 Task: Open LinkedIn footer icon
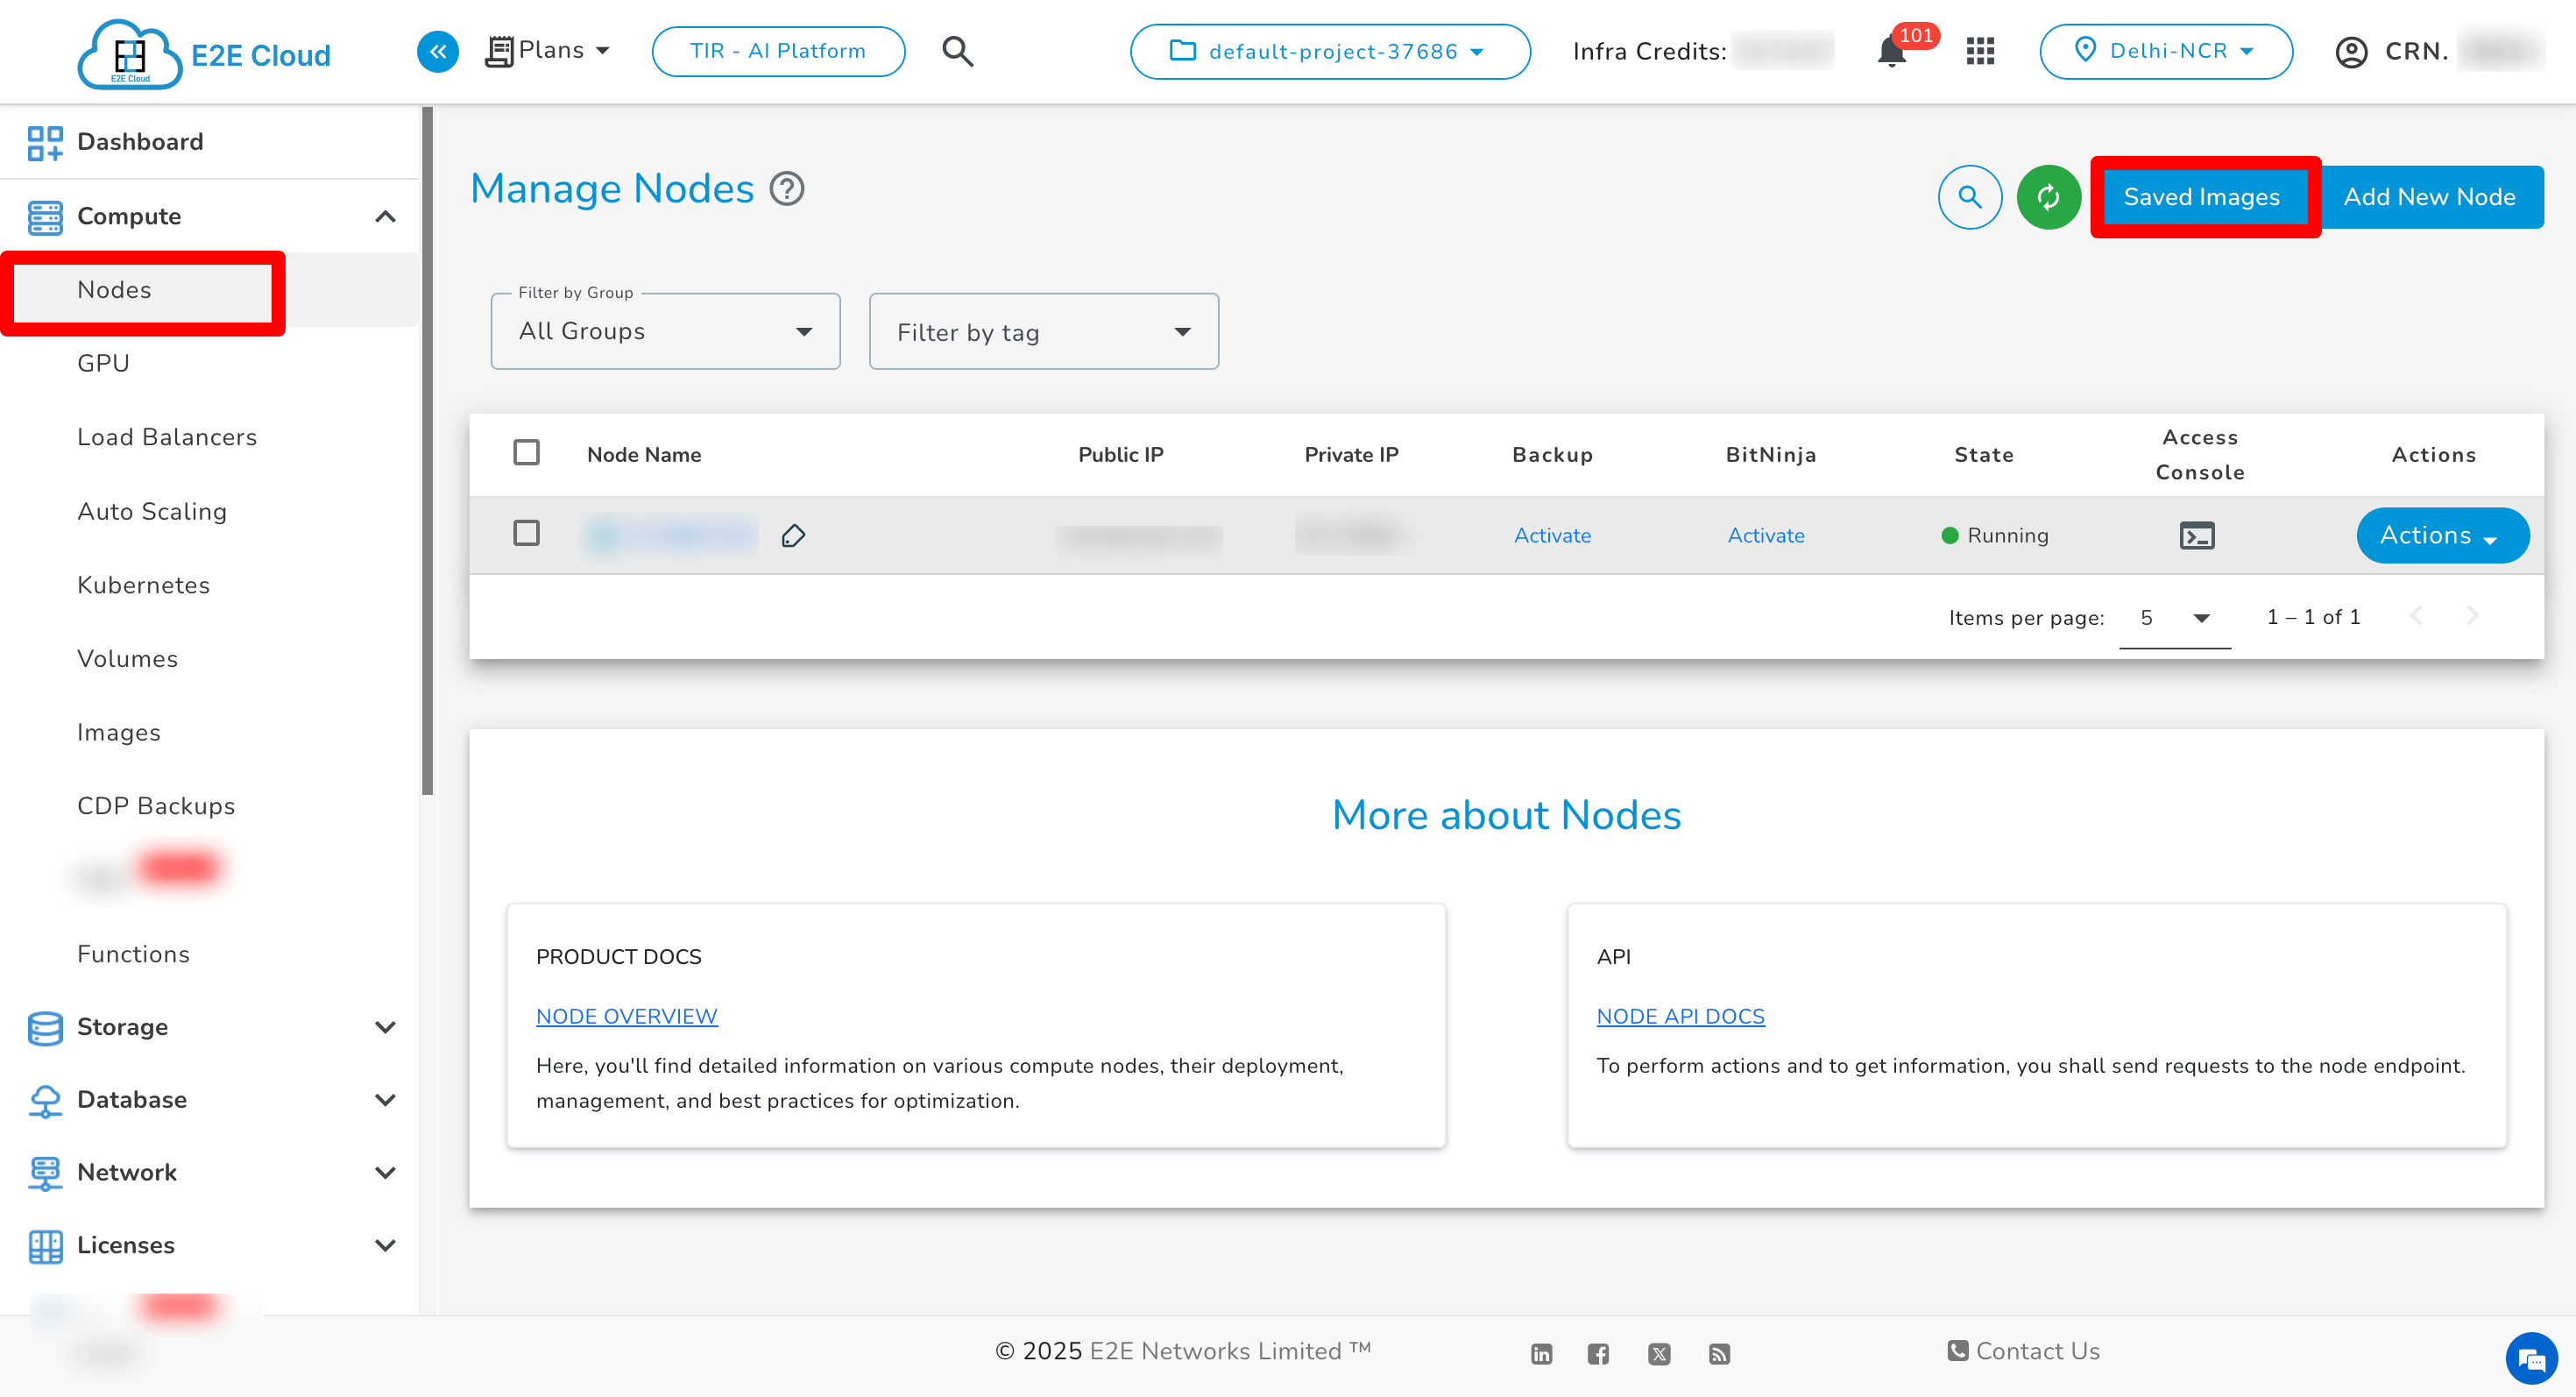(x=1541, y=1354)
